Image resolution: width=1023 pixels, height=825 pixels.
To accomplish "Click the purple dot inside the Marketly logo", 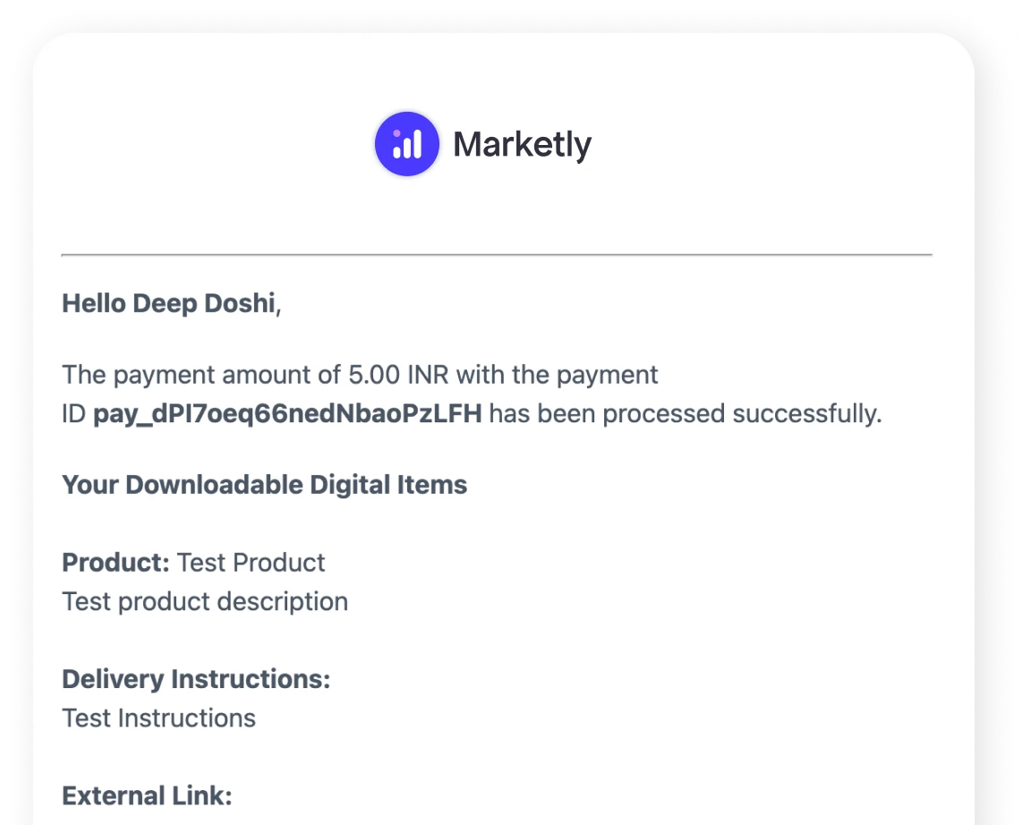I will (x=397, y=134).
